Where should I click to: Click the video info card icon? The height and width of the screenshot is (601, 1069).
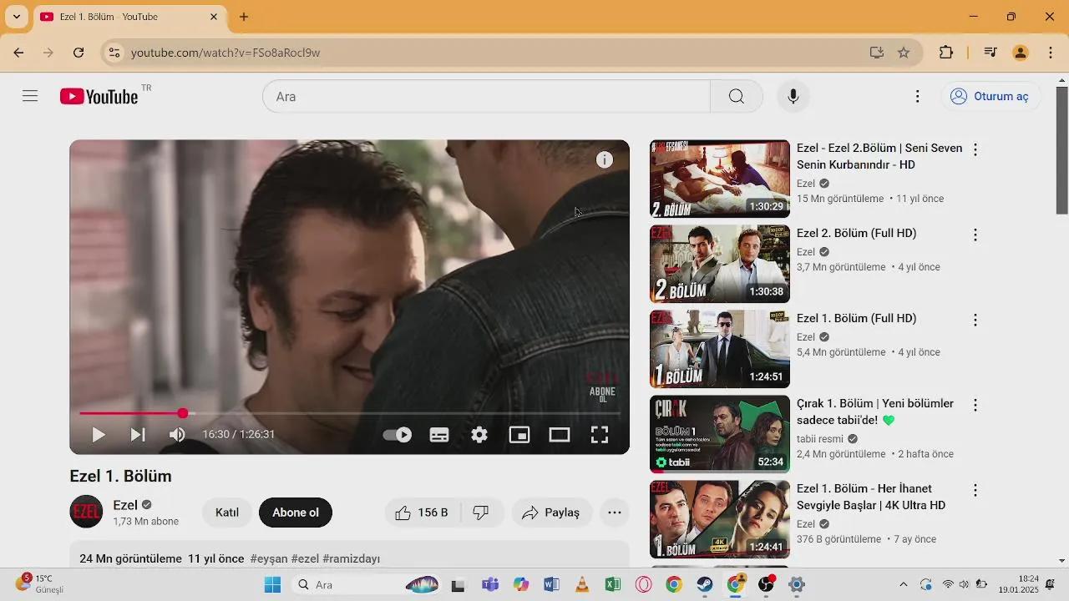605,160
